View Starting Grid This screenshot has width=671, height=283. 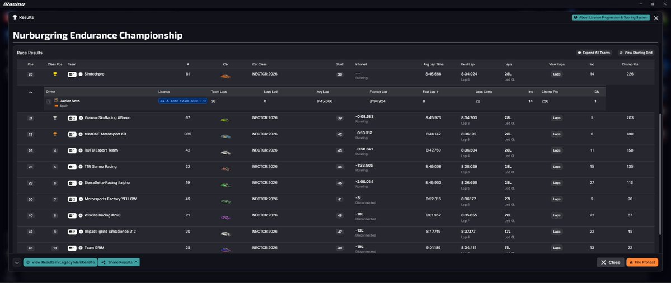click(636, 53)
